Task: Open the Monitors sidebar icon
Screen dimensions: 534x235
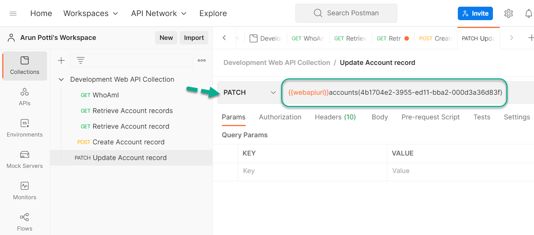Action: pyautogui.click(x=24, y=190)
